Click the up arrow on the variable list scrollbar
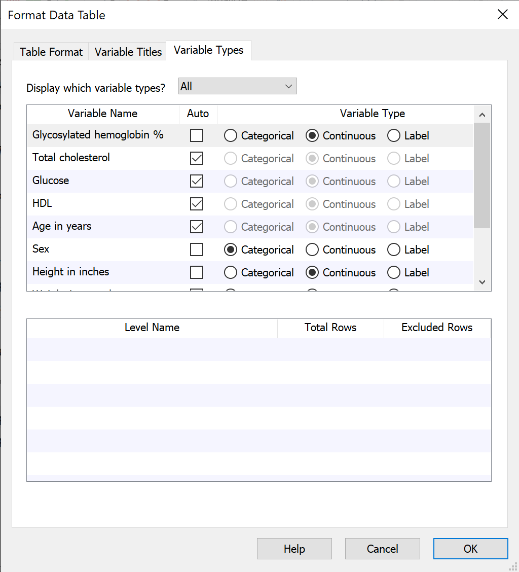The image size is (519, 572). coord(482,115)
